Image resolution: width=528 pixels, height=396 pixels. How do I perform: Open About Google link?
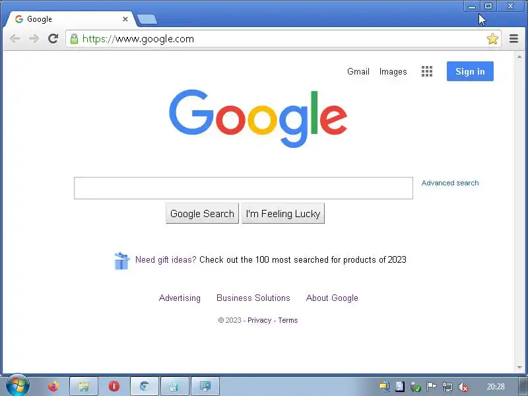[332, 298]
